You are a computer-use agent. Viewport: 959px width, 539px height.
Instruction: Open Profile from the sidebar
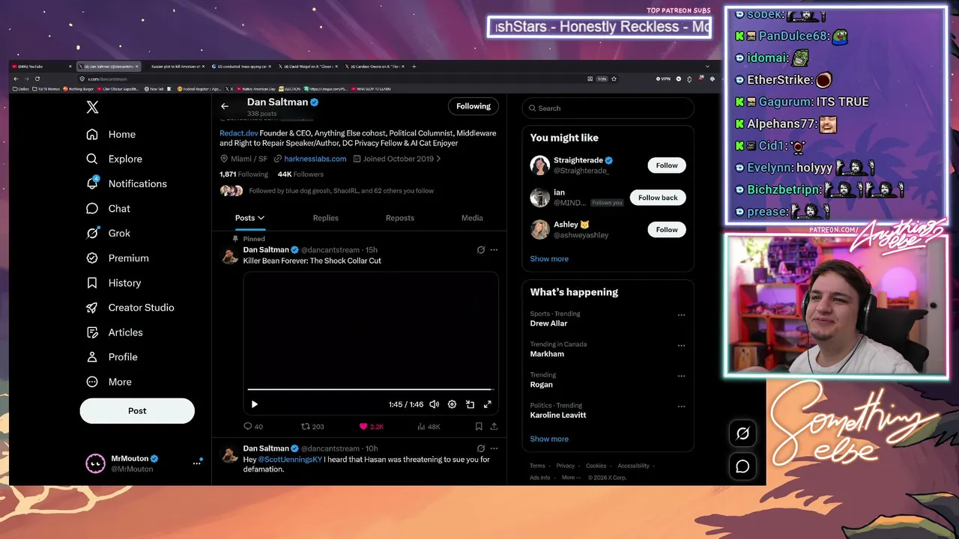(112, 357)
